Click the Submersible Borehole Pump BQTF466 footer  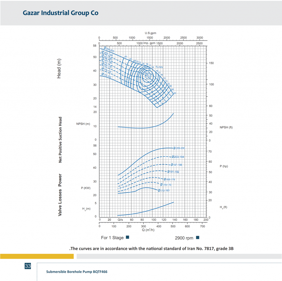pos(77,272)
